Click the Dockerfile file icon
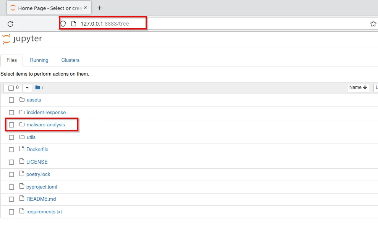This screenshot has width=378, height=226. point(22,149)
